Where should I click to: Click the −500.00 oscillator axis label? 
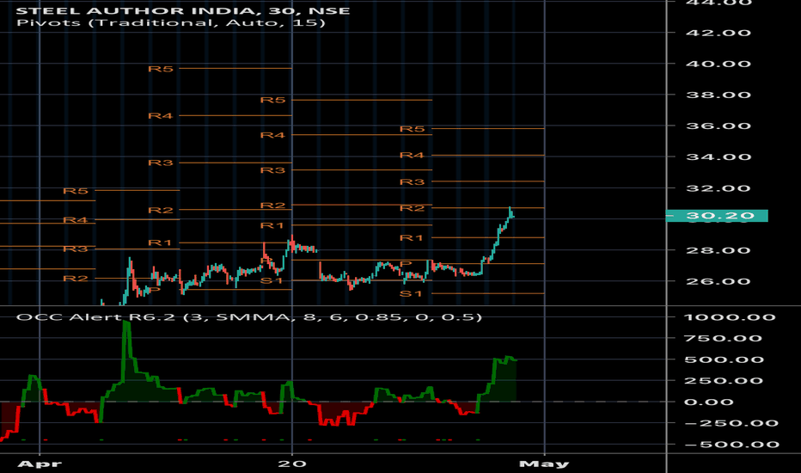(x=731, y=445)
